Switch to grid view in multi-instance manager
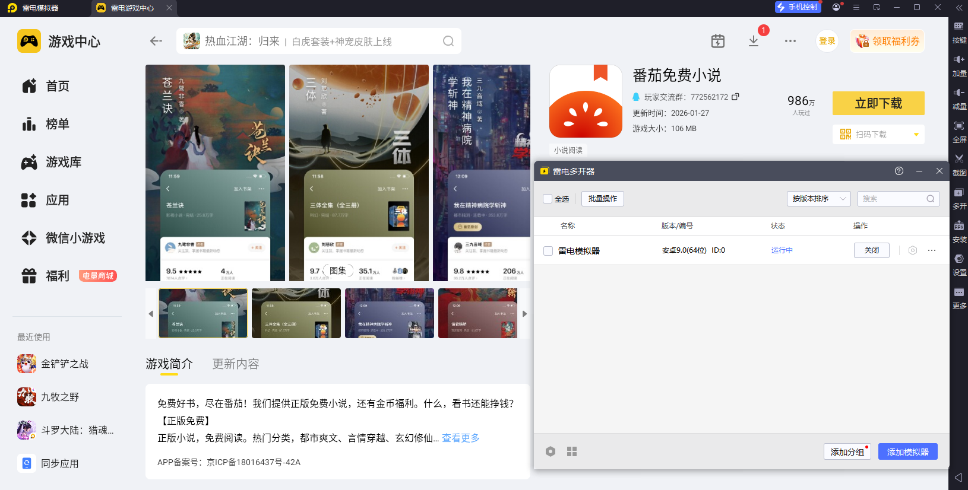The image size is (968, 490). point(572,451)
